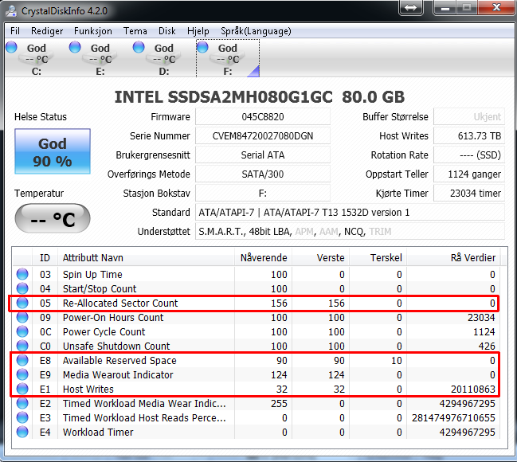Click the horizontal resize arrow button in title bar
Screen dimensions: 517x462
pos(411,7)
